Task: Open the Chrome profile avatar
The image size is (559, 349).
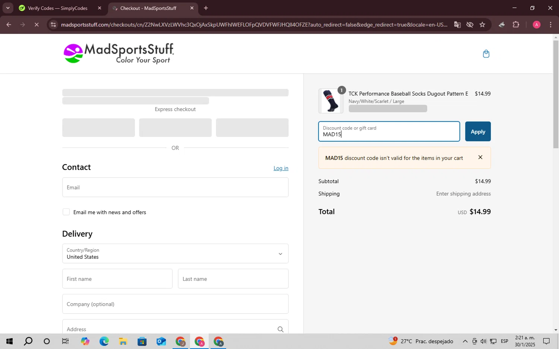Action: click(537, 25)
